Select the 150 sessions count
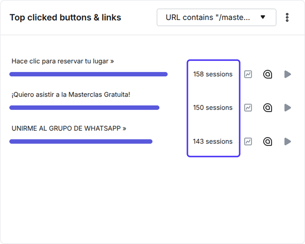This screenshot has width=305, height=244. tap(213, 108)
